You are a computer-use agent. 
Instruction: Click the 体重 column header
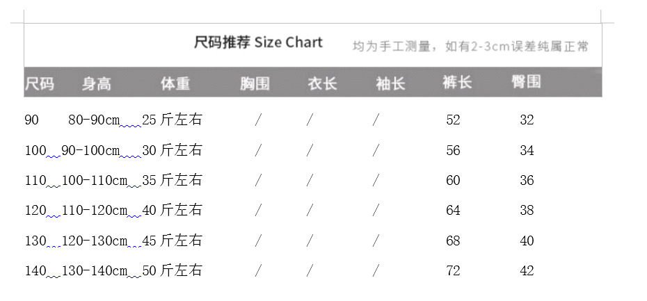[175, 84]
